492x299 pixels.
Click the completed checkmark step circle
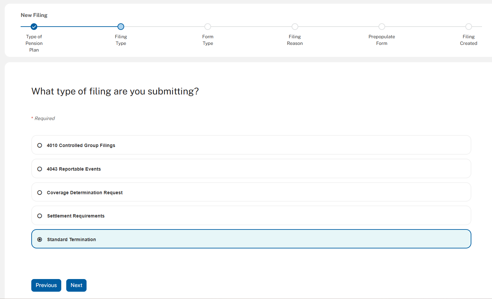click(34, 27)
